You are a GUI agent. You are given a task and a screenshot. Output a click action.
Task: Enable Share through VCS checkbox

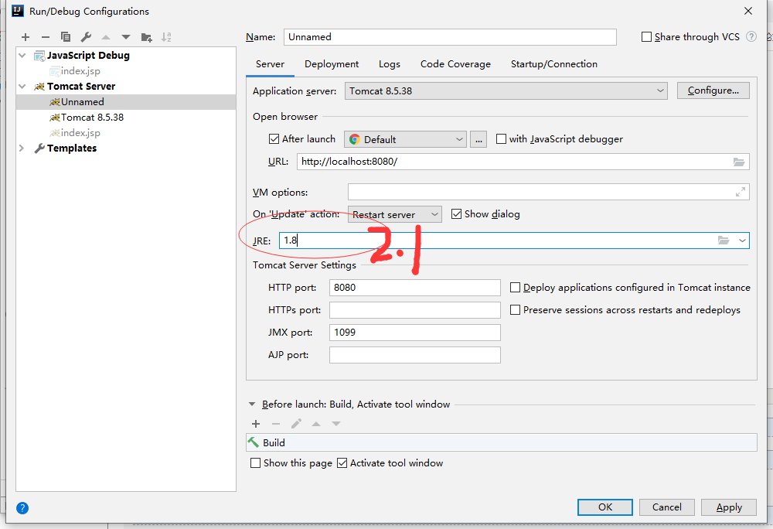646,37
